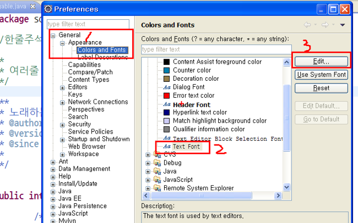Click the Content Assist foreground color swatch
Image resolution: width=358 pixels, height=223 pixels.
(x=167, y=62)
